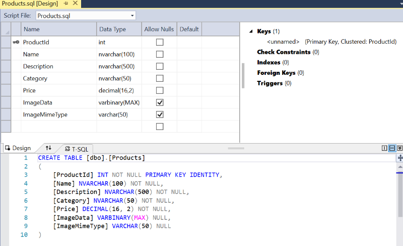Switch to horizontal split view icon

coord(392,148)
